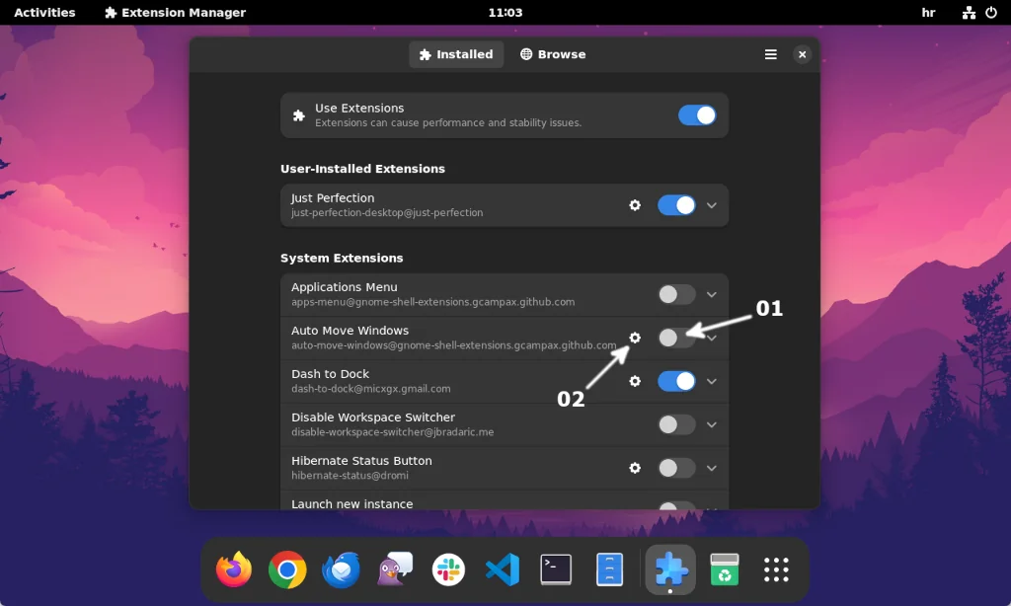
Task: Open preferences for the Just Perfection extension
Action: click(635, 205)
